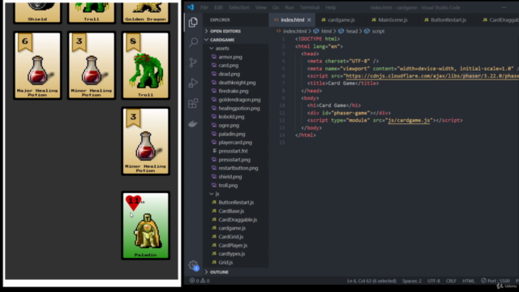The height and width of the screenshot is (292, 519).
Task: Switch to the ButtonRestart.js tab
Action: pos(445,19)
